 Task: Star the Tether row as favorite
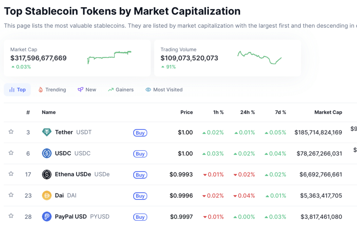click(x=11, y=132)
